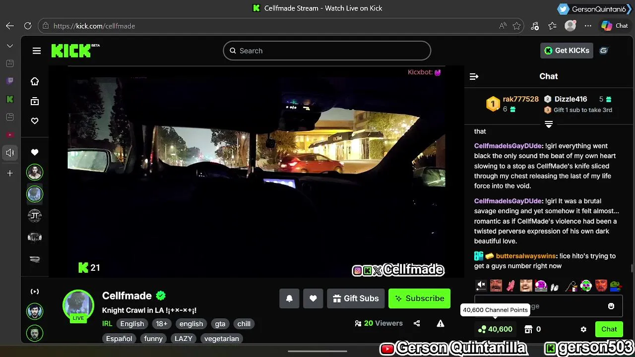Open the Home icon in Kick sidebar
This screenshot has width=635, height=357.
(35, 81)
